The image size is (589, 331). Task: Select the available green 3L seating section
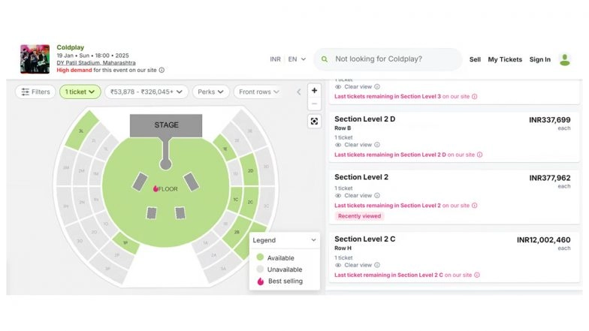click(81, 129)
